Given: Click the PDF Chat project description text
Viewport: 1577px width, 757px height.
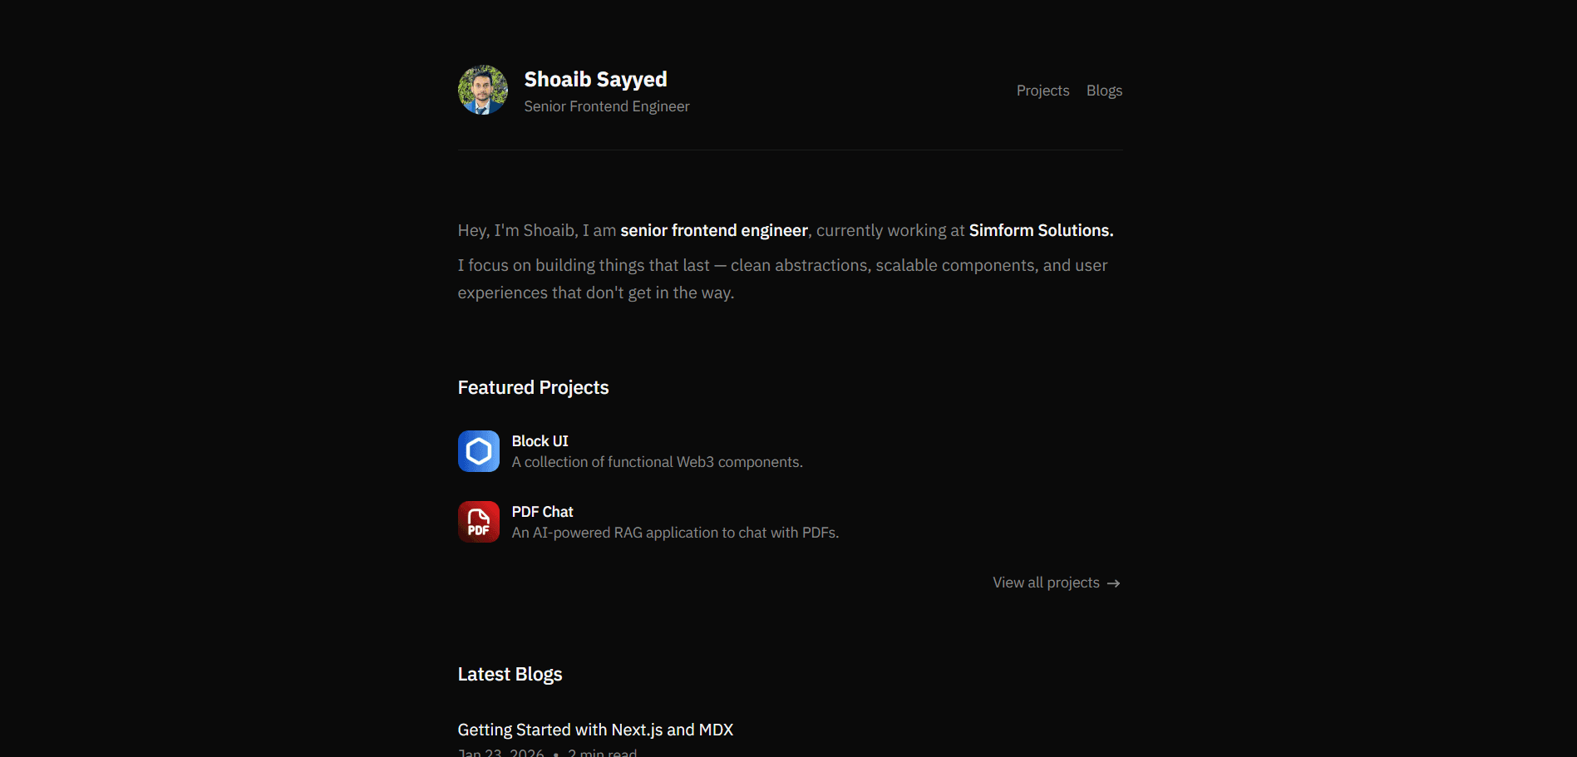Looking at the screenshot, I should click(674, 532).
